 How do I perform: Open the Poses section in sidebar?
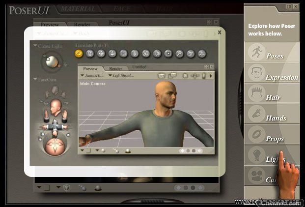tap(272, 52)
